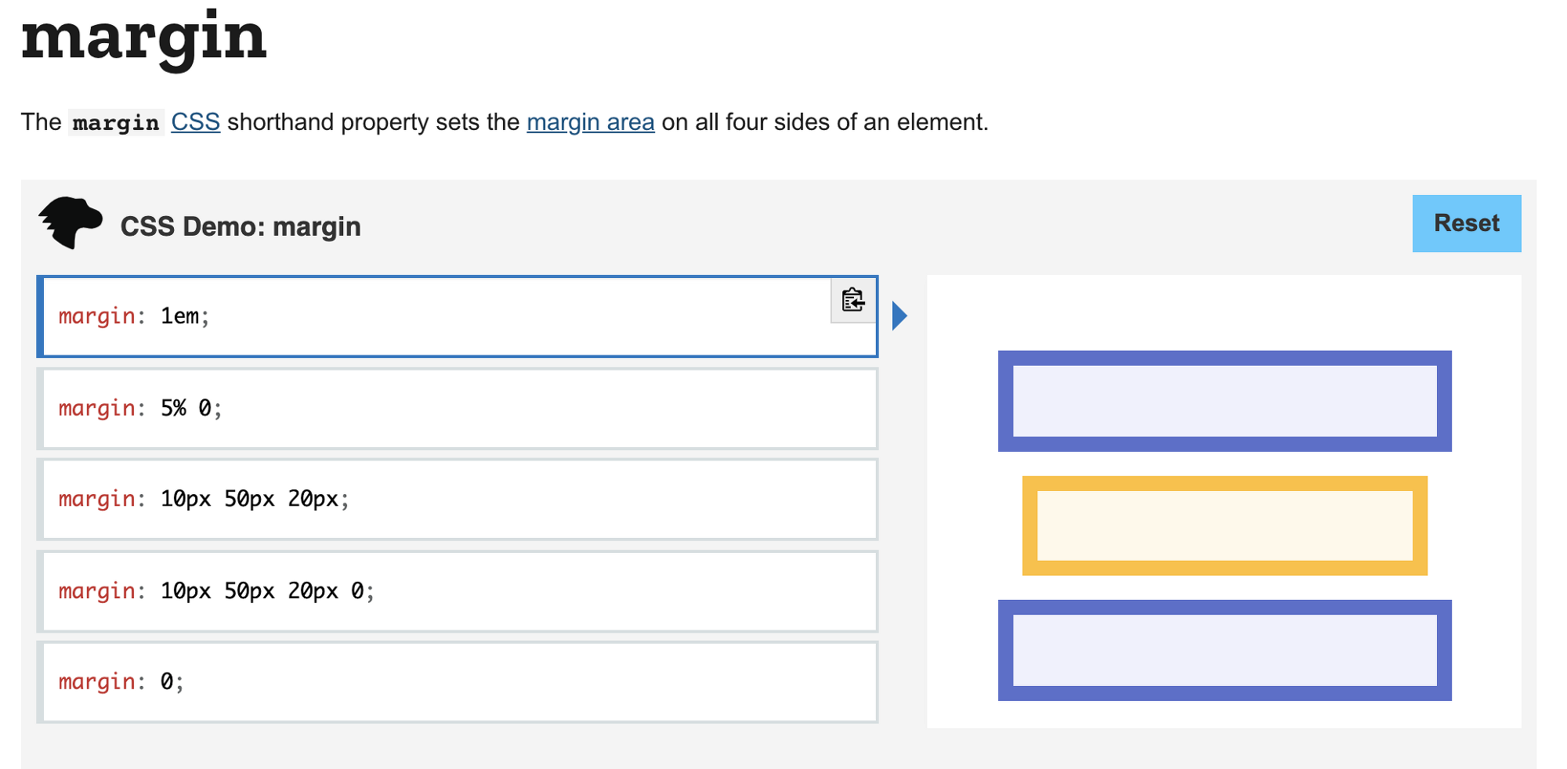Click the value '1em' in first example
Screen dimensions: 1567x769
point(179,316)
